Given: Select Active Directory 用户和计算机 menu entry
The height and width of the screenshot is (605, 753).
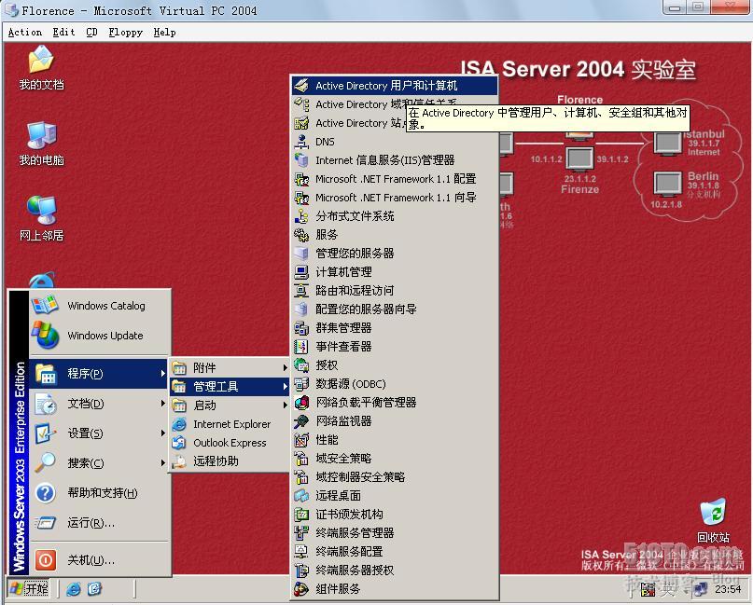Looking at the screenshot, I should pos(395,86).
